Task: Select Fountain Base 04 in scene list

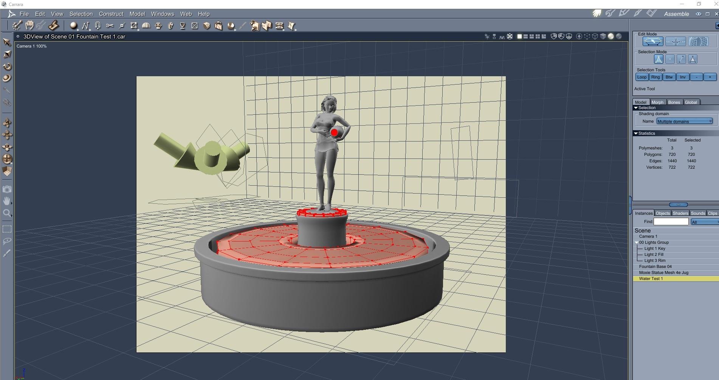Action: click(x=676, y=266)
